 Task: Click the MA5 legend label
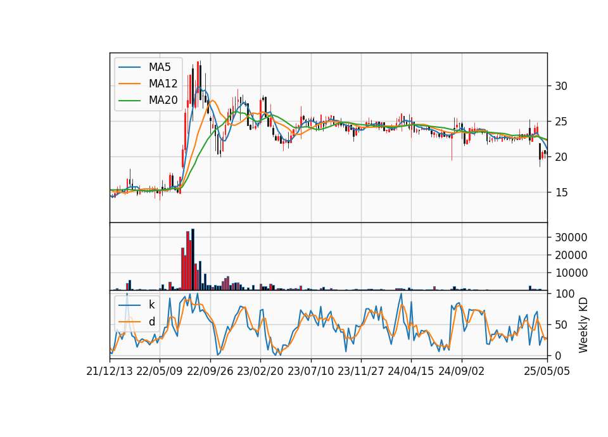click(x=160, y=67)
